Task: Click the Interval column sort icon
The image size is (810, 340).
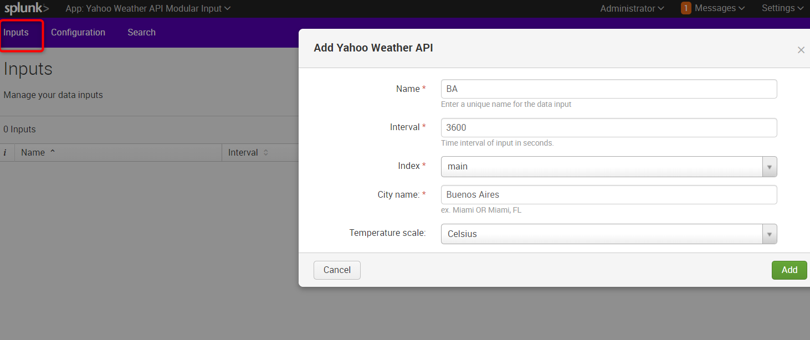Action: (264, 152)
